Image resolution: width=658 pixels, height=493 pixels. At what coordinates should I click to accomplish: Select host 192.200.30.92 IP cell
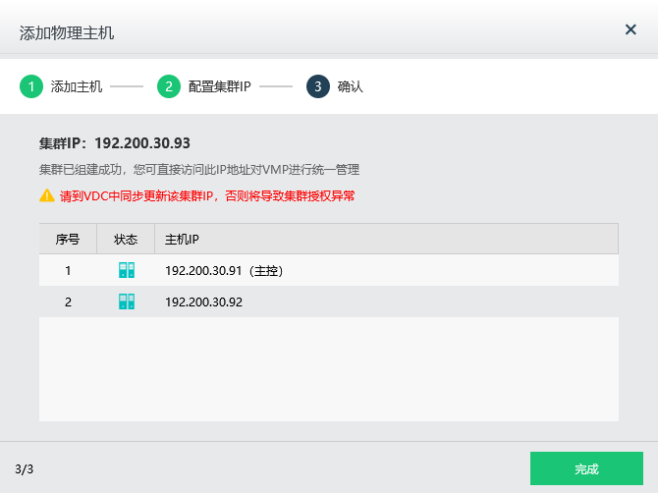pos(203,301)
